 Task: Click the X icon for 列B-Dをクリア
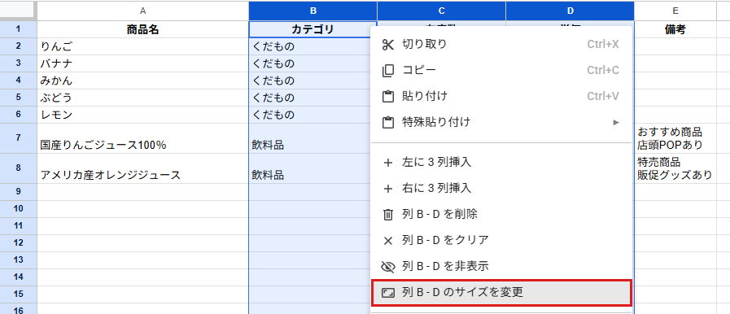[388, 241]
